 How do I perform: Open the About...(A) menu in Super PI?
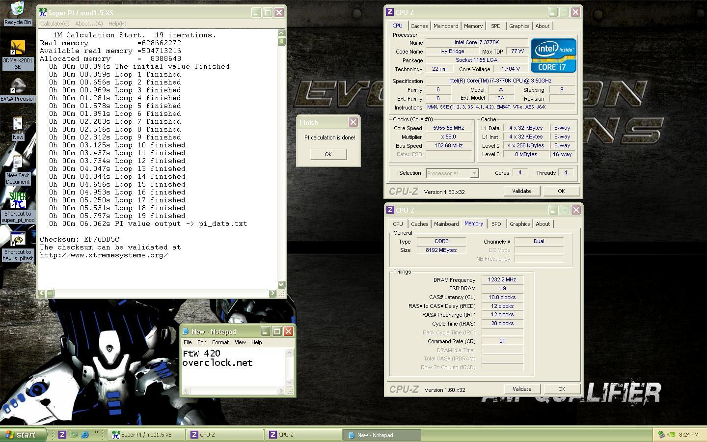89,24
